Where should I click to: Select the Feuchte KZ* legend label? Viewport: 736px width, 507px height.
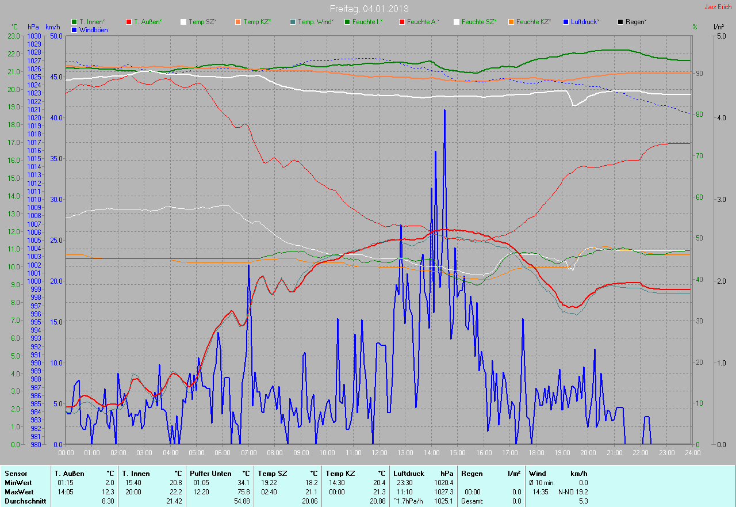point(534,22)
